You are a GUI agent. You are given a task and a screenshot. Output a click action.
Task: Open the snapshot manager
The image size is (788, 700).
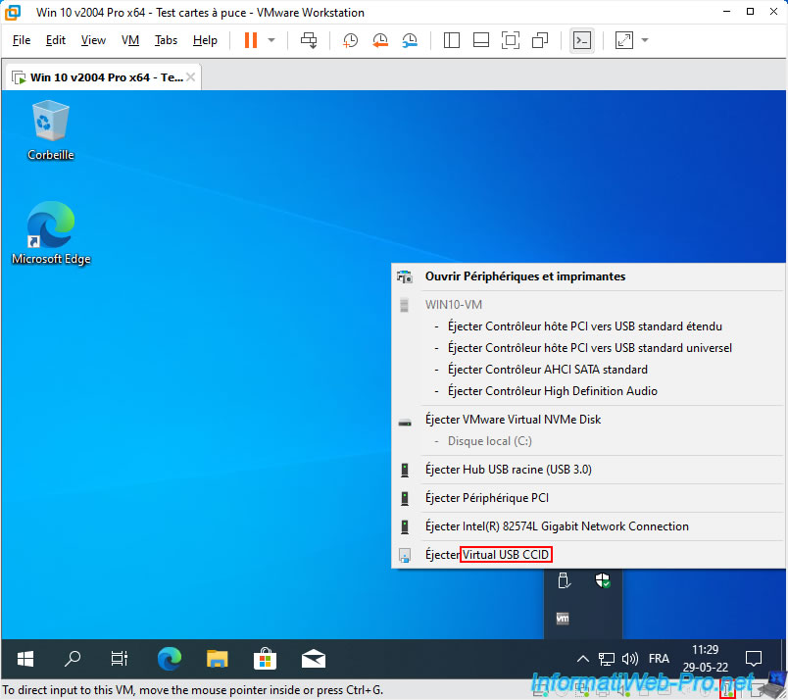(x=410, y=40)
